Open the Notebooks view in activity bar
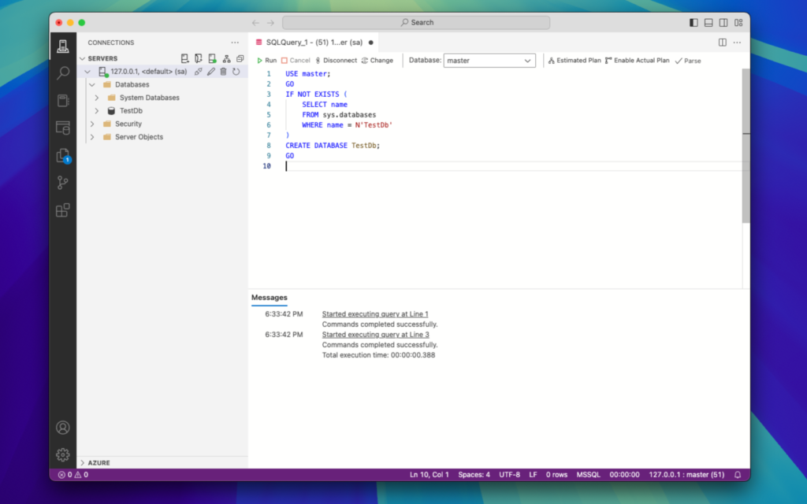 [63, 100]
